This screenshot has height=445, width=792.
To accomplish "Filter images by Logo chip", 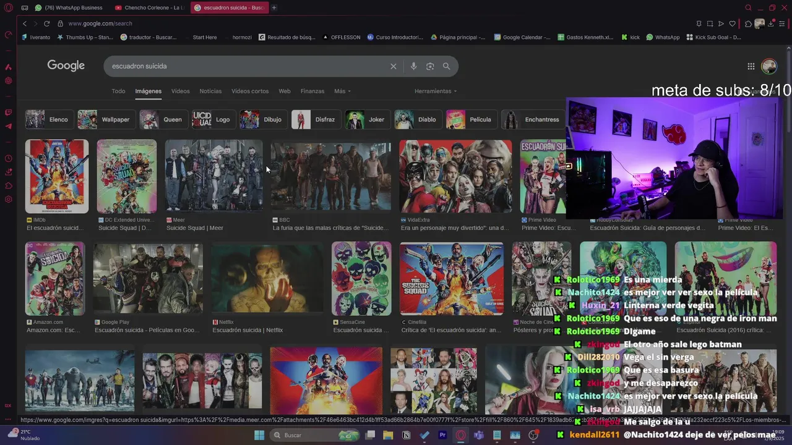I will (x=213, y=119).
